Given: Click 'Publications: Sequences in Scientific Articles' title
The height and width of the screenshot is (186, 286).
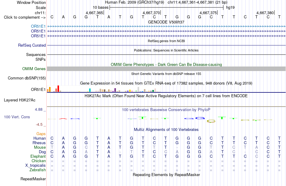Looking at the screenshot, I should tap(166, 50).
